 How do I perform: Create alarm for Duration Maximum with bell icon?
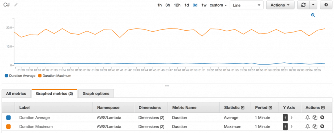[x=307, y=127]
